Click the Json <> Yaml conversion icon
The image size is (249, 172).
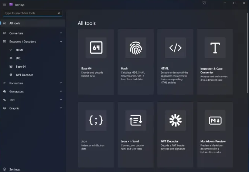(136, 120)
